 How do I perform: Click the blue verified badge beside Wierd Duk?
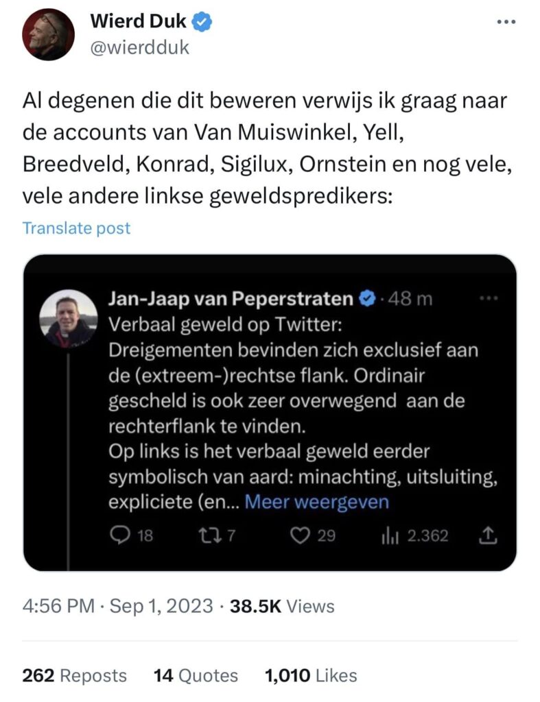pyautogui.click(x=202, y=21)
